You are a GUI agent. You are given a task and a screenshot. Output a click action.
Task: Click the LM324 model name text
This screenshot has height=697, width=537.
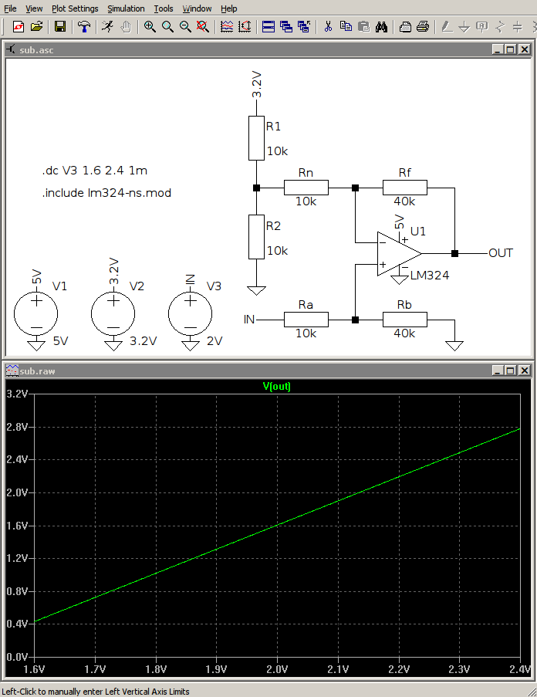(430, 276)
